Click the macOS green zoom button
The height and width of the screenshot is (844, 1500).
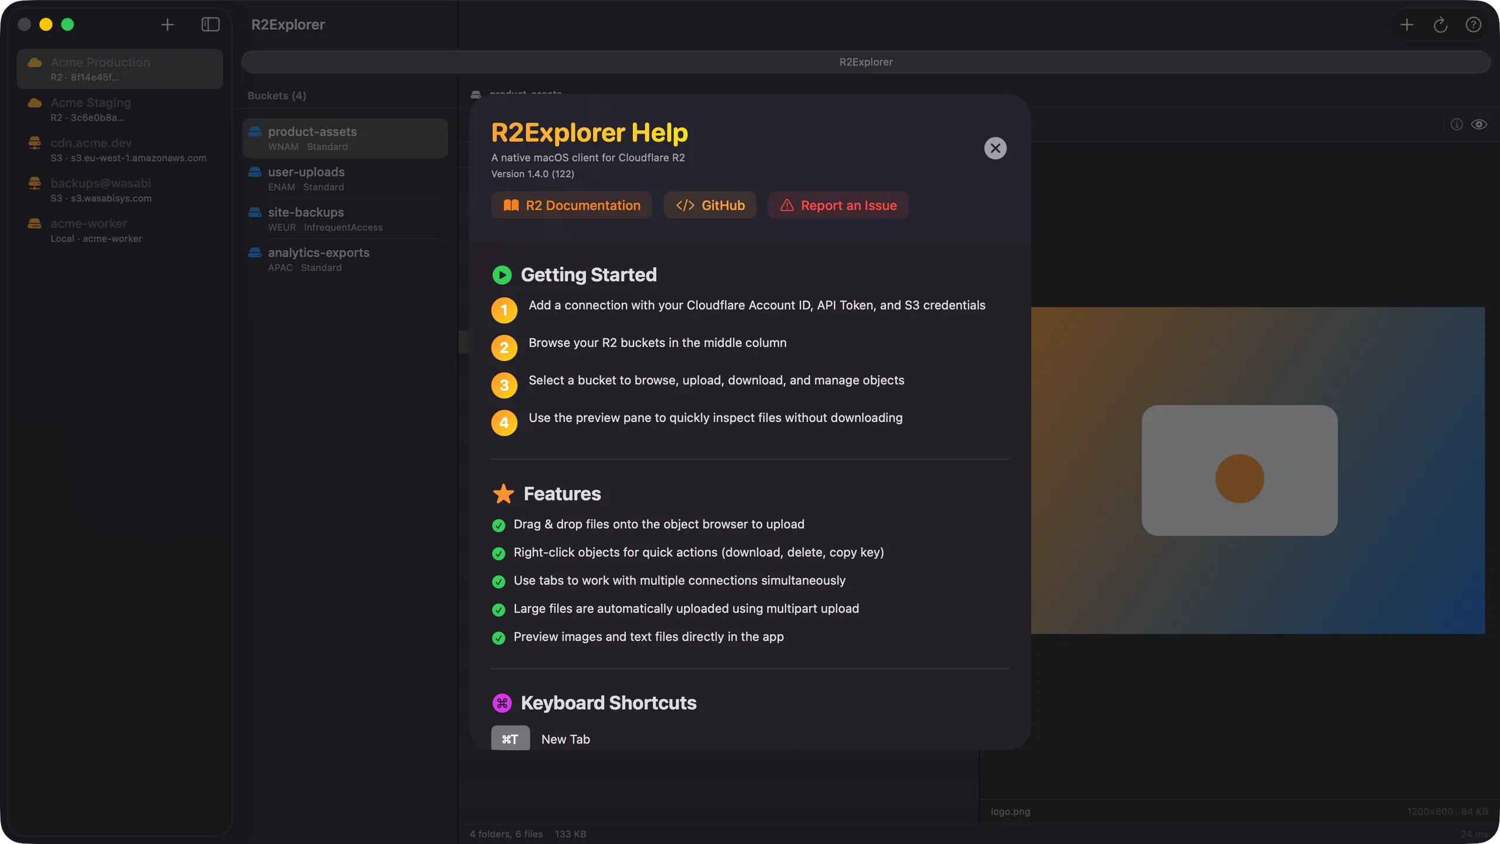(x=67, y=25)
